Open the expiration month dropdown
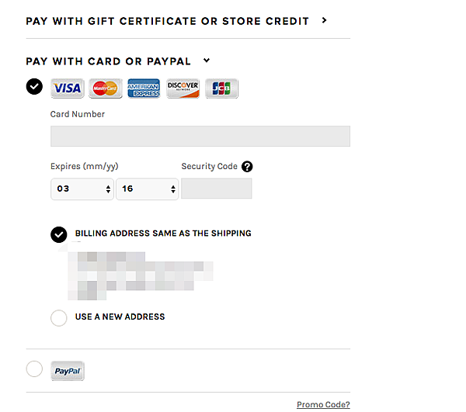466x412 pixels. click(82, 189)
